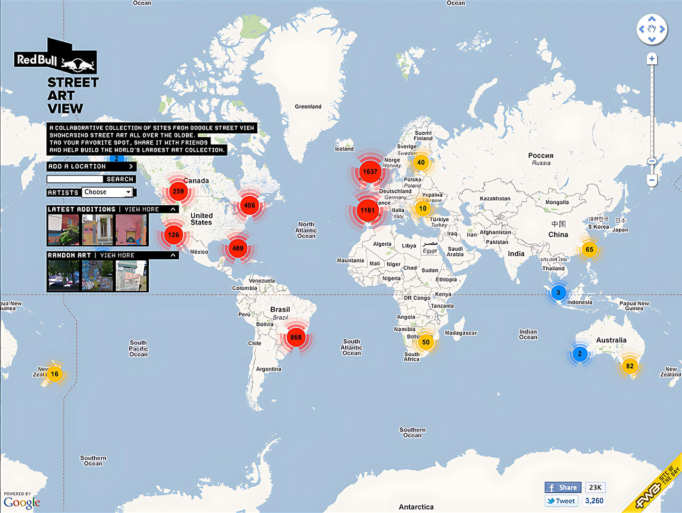Open the 126 cluster marker on US west coast
Viewport: 682px width, 513px height.
pyautogui.click(x=173, y=235)
